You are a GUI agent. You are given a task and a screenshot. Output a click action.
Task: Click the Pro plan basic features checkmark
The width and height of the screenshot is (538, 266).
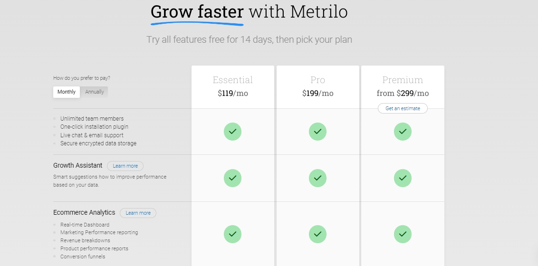(x=318, y=132)
